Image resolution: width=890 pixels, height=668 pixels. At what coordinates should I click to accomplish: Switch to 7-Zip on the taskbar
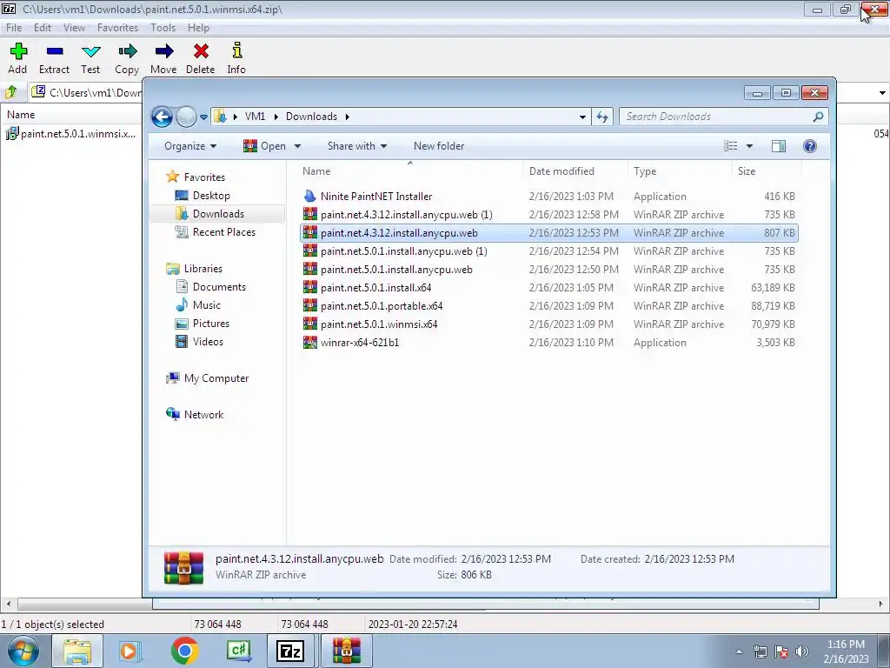coord(290,651)
